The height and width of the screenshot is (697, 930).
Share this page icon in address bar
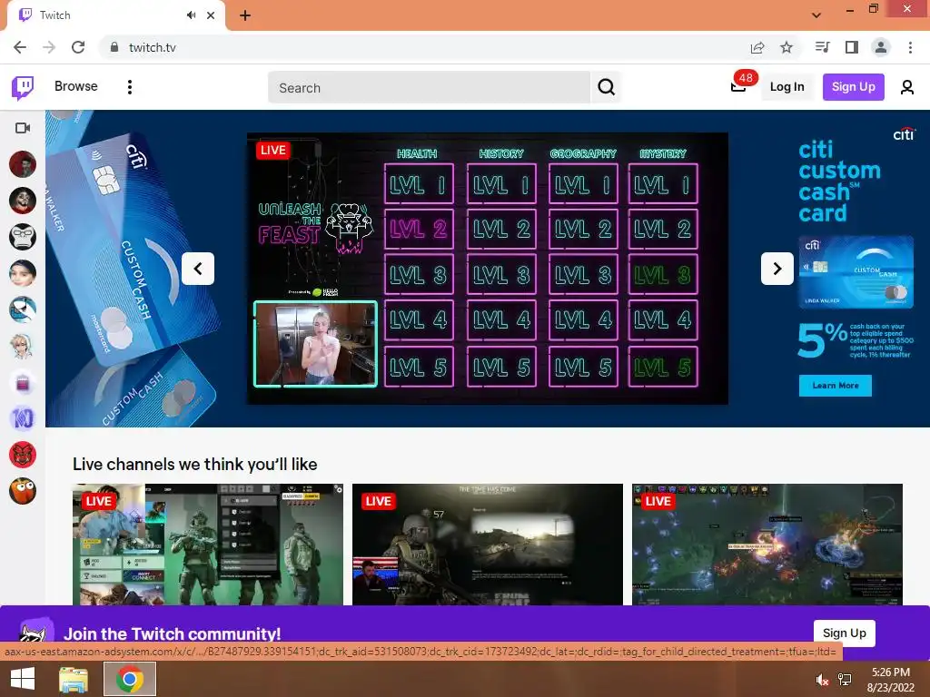pos(757,47)
